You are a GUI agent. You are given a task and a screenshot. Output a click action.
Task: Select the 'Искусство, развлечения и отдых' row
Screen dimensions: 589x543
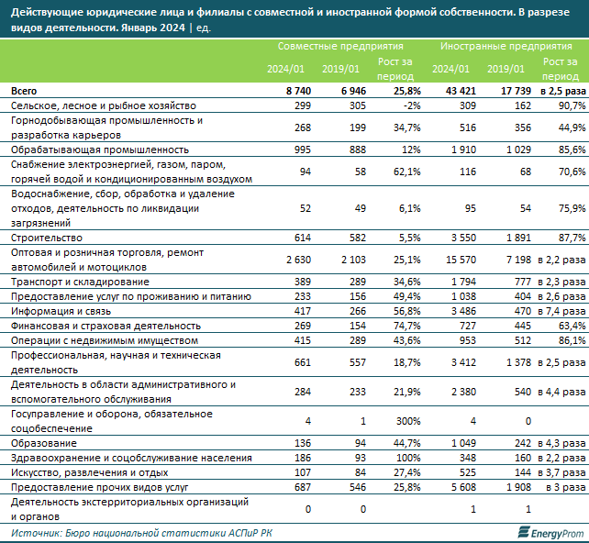click(x=83, y=471)
